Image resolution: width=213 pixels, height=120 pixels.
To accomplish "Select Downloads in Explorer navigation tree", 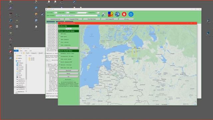I will point(21,69).
